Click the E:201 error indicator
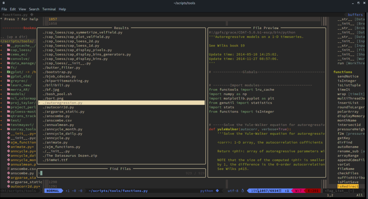368x199 pixels. coord(313,190)
